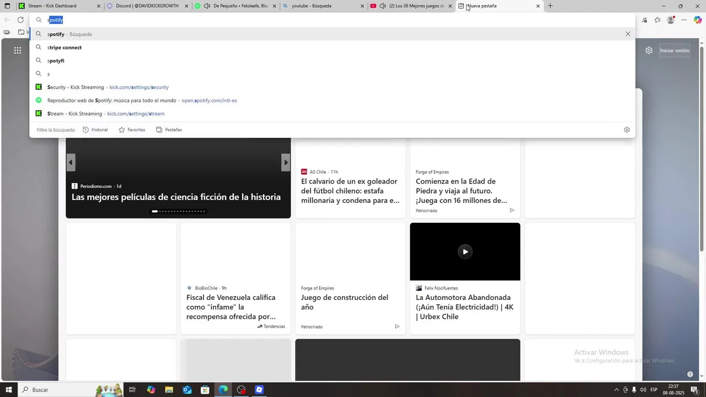Open the tab actions menu icon
706x397 pixels.
click(7, 6)
